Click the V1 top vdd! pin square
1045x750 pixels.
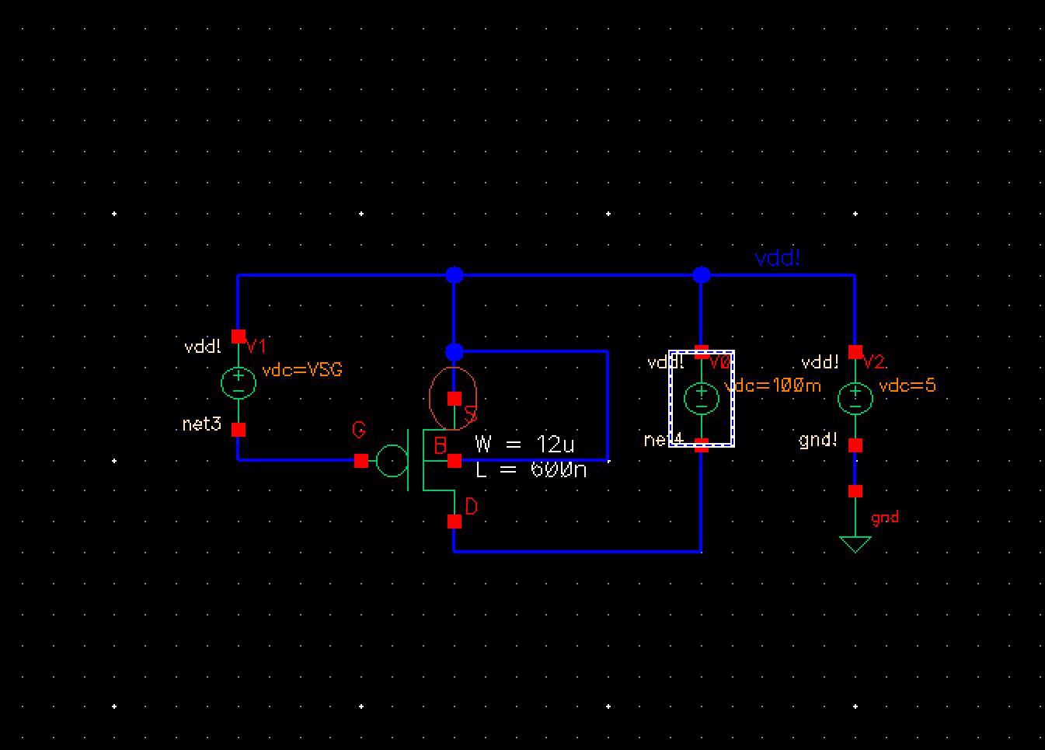(239, 337)
